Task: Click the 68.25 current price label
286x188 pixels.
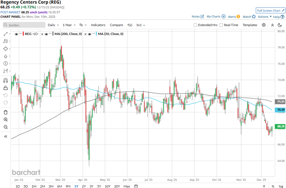Action: tap(280, 126)
